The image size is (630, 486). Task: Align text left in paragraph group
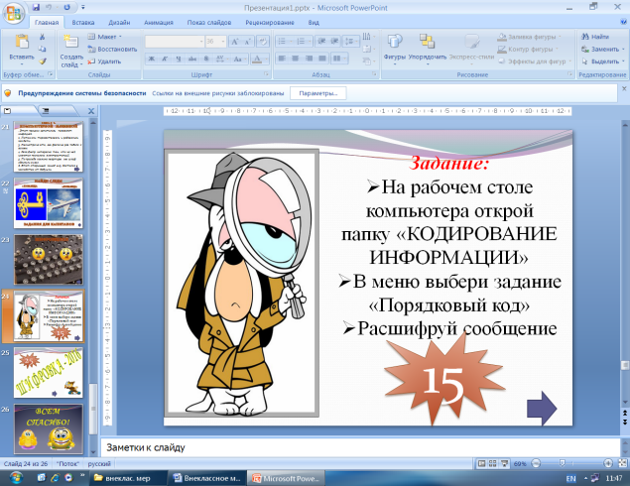click(x=282, y=59)
